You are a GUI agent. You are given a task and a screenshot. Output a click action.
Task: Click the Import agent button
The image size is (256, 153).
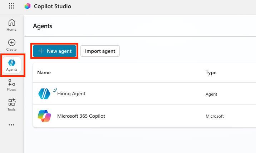tap(100, 51)
